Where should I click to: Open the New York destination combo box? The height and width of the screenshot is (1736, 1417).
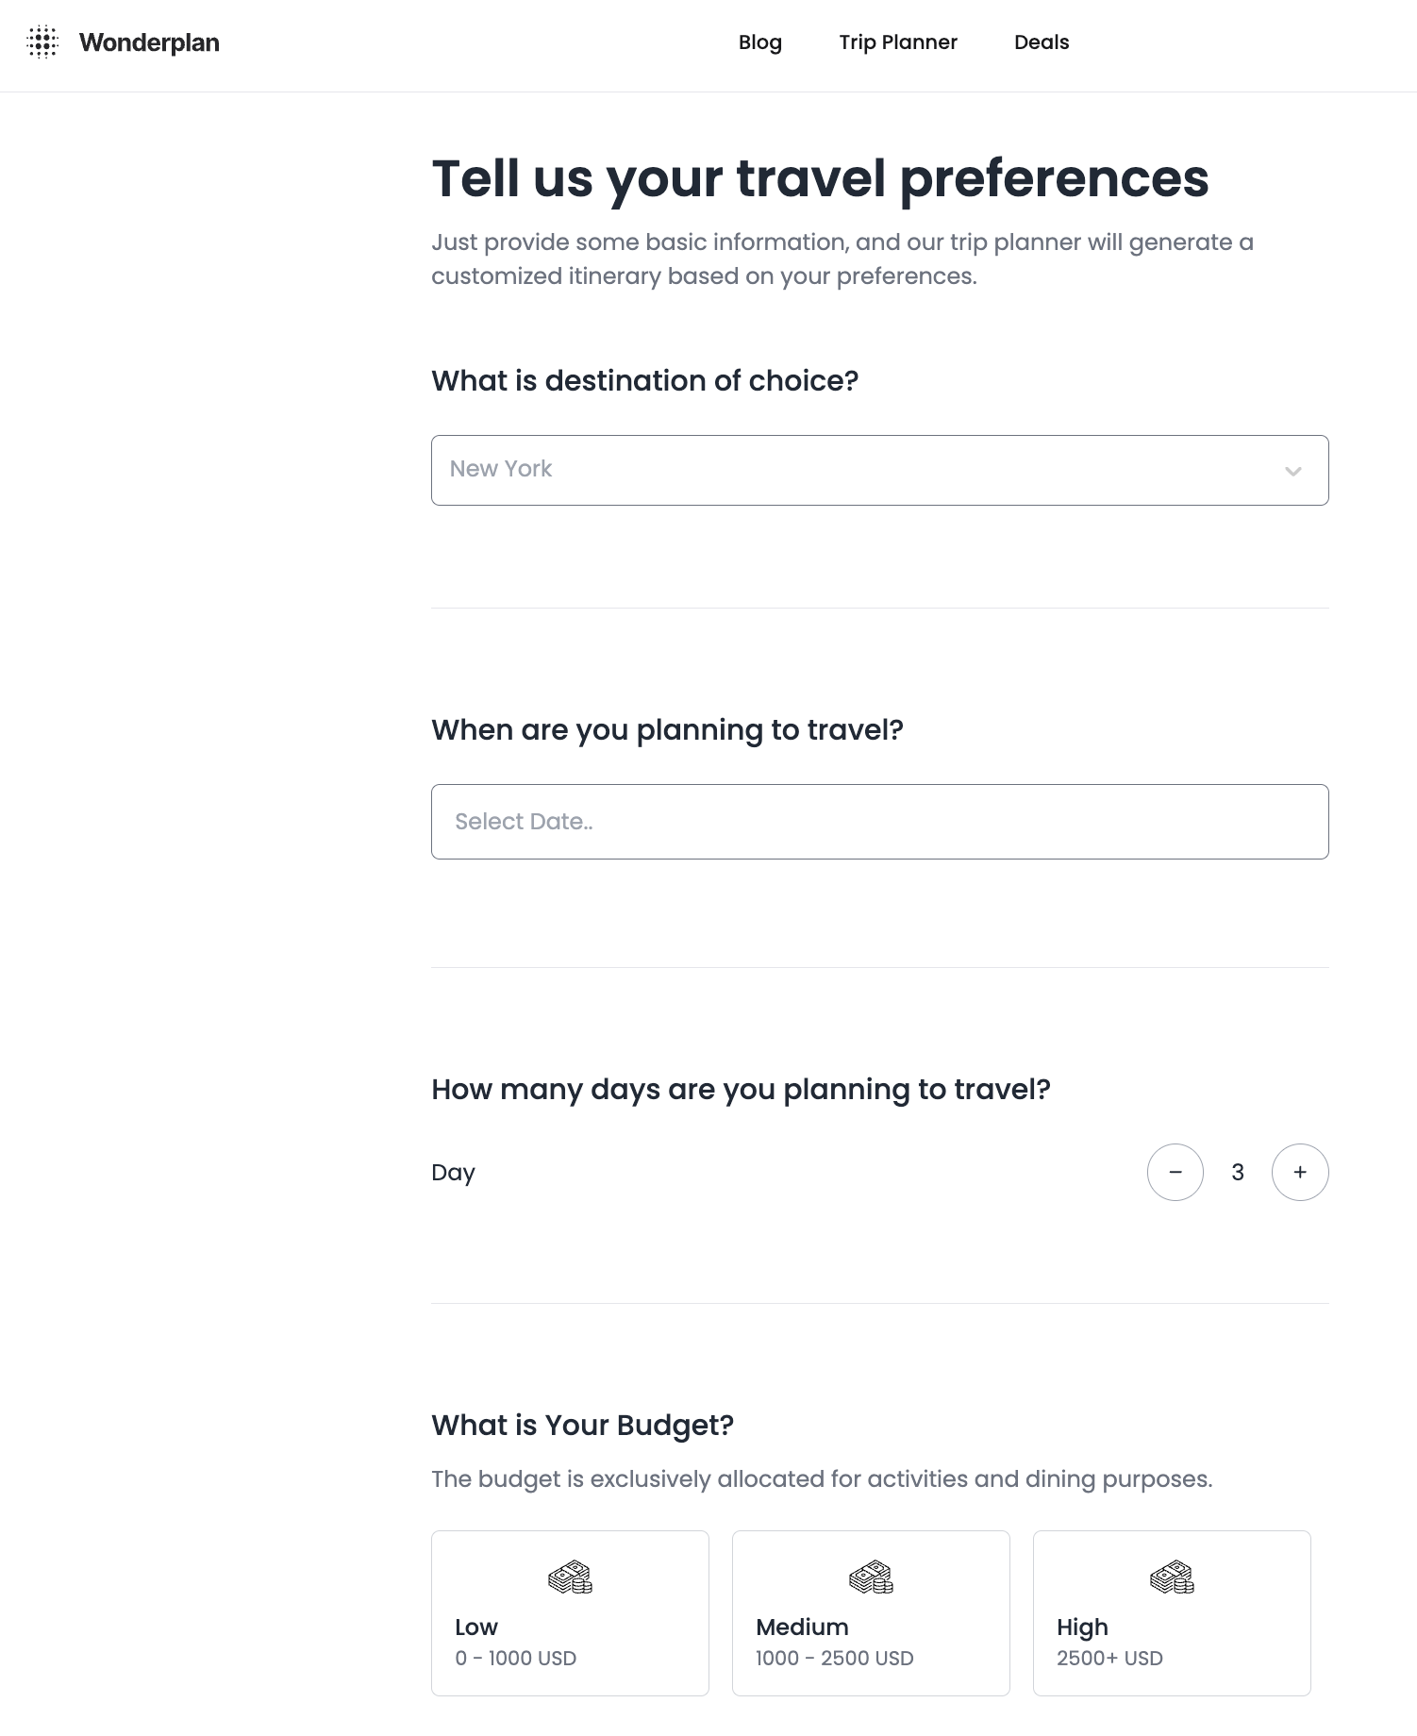[x=849, y=470]
